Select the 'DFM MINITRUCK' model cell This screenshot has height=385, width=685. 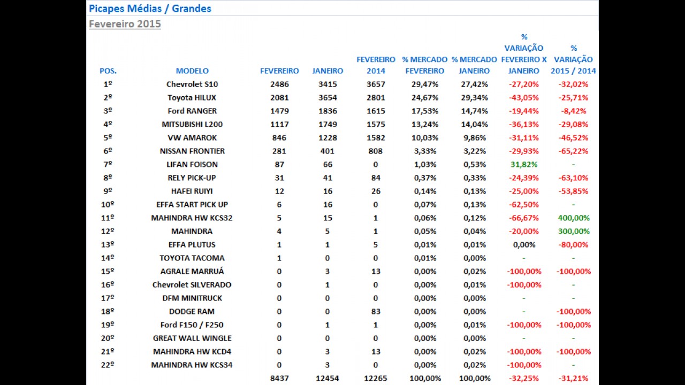(x=192, y=298)
